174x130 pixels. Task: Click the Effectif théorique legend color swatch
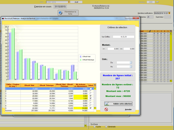(81, 60)
